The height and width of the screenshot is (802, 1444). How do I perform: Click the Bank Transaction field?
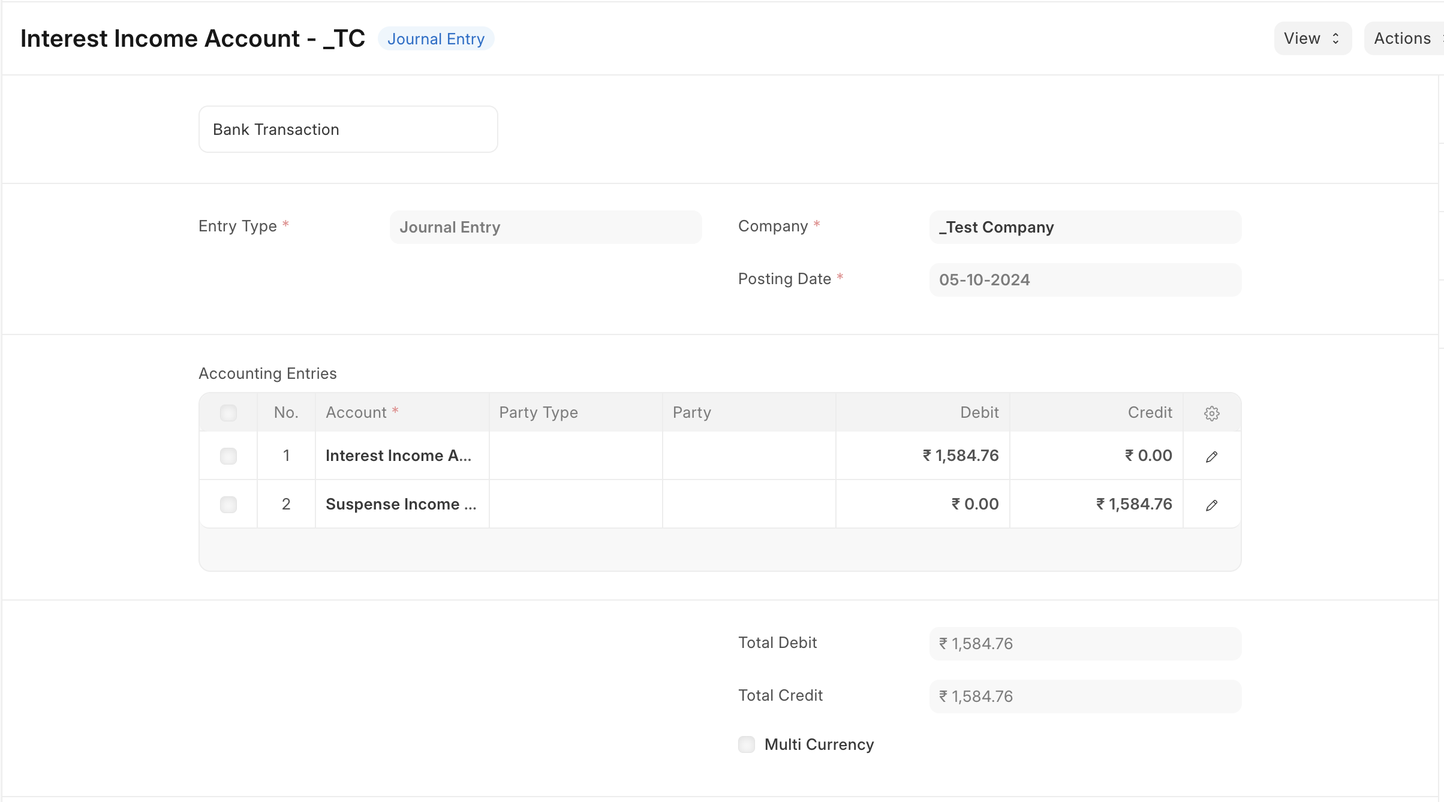coord(348,129)
